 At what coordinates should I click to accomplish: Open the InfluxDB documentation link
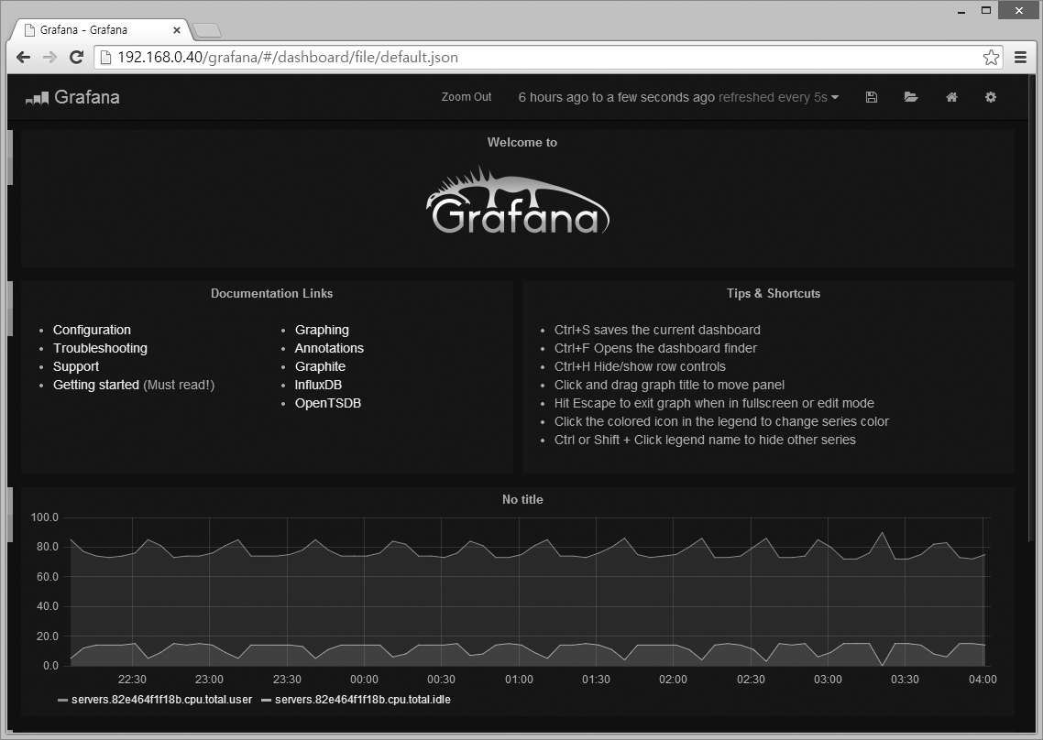pyautogui.click(x=318, y=385)
